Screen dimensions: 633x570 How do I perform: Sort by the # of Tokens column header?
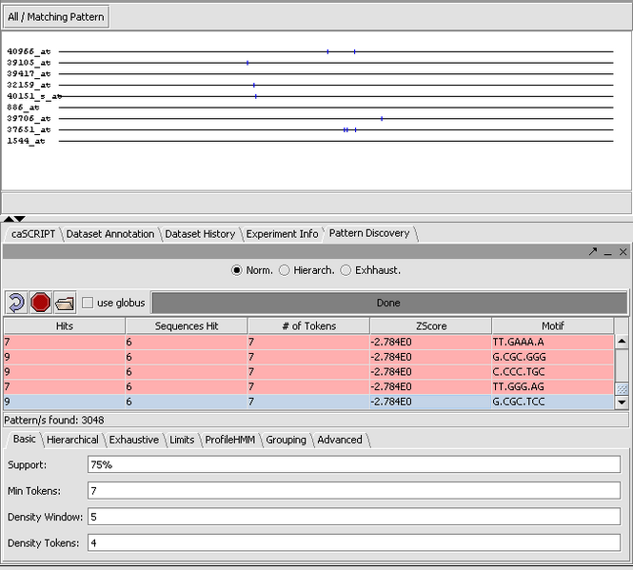tap(308, 325)
